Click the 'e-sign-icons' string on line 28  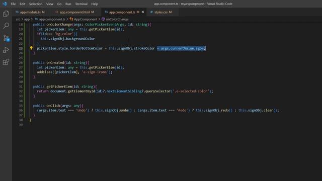tap(95, 72)
